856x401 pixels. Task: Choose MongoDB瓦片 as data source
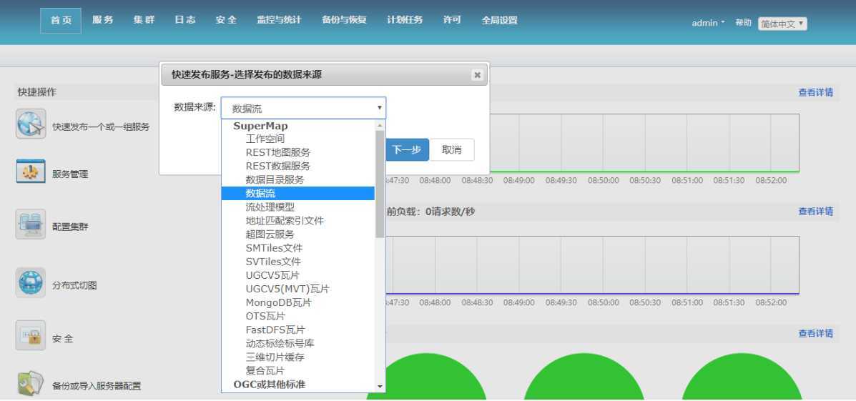[x=278, y=302]
